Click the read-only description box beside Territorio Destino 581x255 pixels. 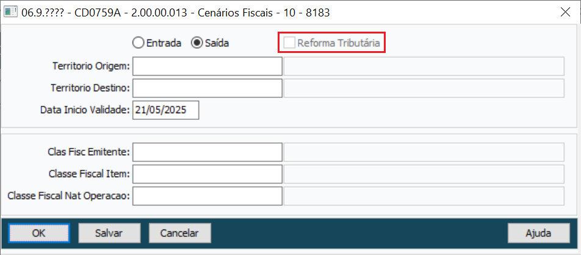pyautogui.click(x=424, y=88)
